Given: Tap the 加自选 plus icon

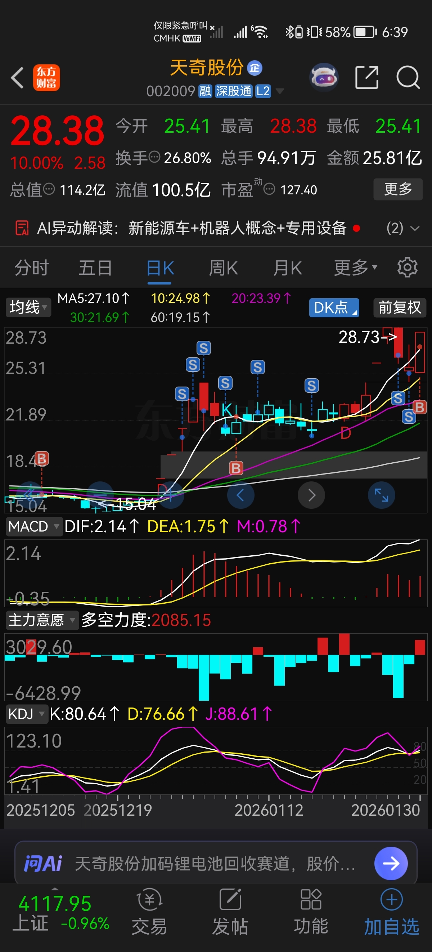Looking at the screenshot, I should coord(391,900).
